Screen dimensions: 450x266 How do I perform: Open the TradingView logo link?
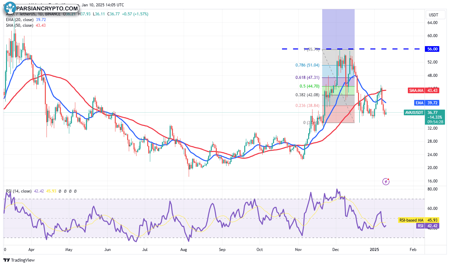[19, 260]
